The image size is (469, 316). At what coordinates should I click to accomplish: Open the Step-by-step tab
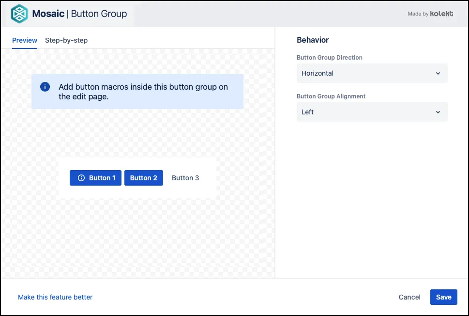pos(66,40)
